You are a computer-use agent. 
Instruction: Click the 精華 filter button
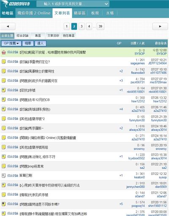click(x=28, y=43)
